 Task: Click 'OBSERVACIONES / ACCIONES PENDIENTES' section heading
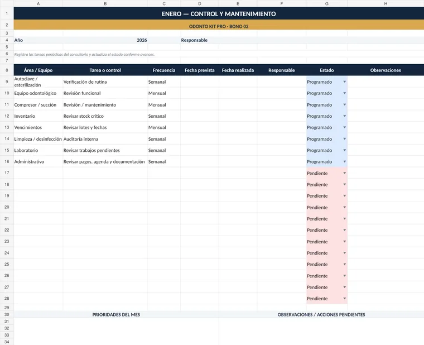coord(321,314)
